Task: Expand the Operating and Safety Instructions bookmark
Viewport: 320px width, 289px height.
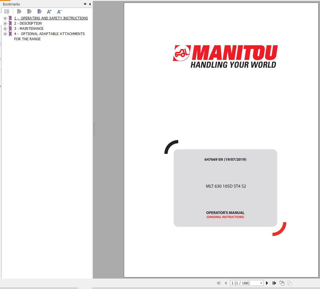Action: 5,18
